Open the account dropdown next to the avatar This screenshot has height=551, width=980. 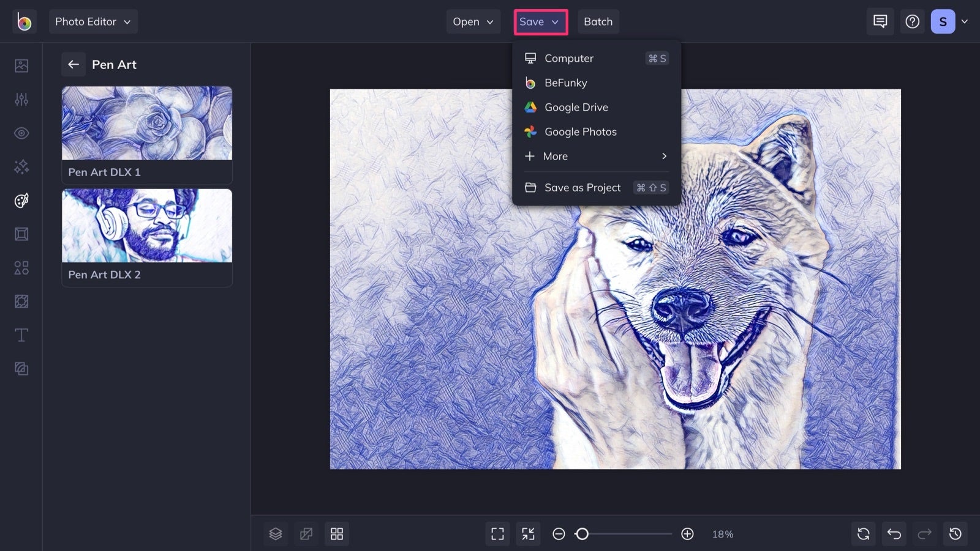point(966,21)
